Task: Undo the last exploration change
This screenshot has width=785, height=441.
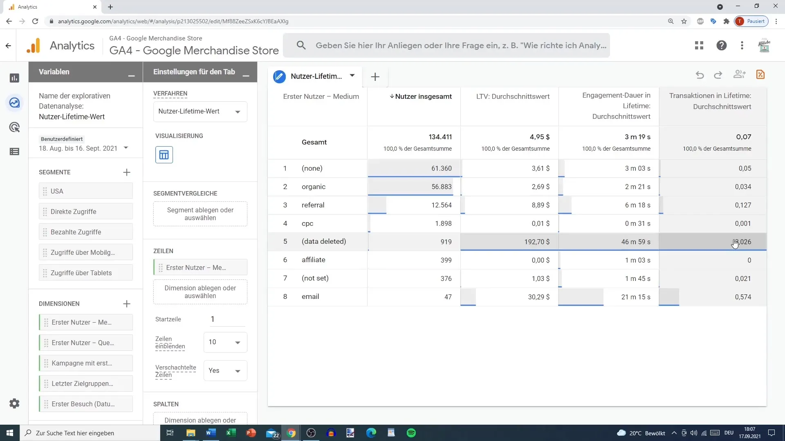Action: pos(700,75)
